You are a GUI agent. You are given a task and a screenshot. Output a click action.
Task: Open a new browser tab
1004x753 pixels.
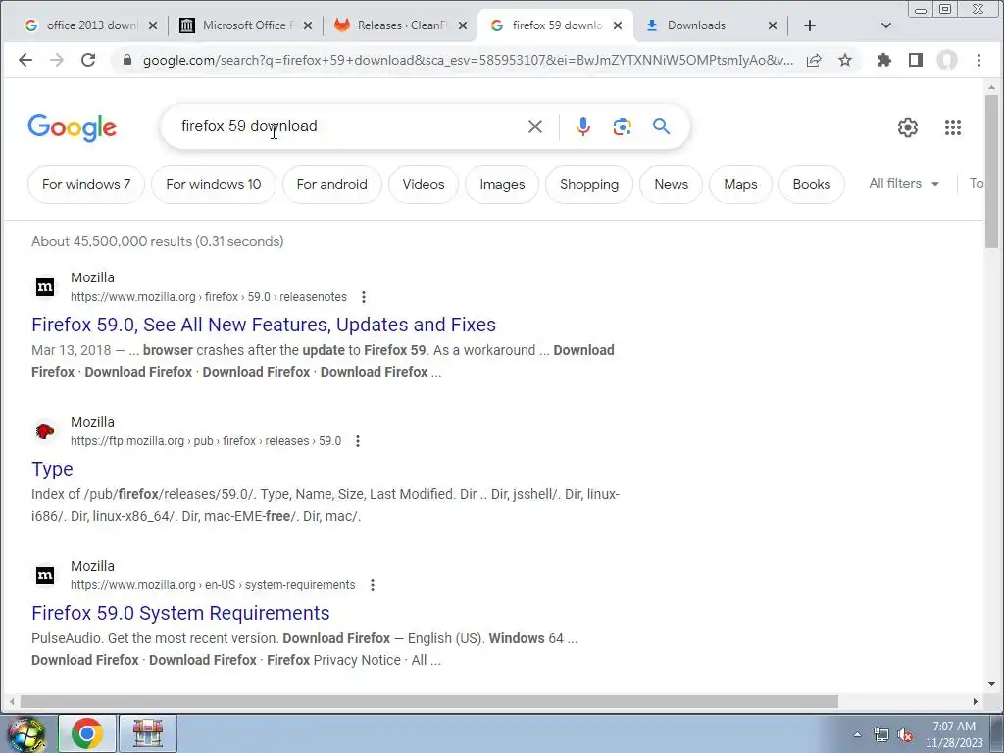(x=809, y=25)
